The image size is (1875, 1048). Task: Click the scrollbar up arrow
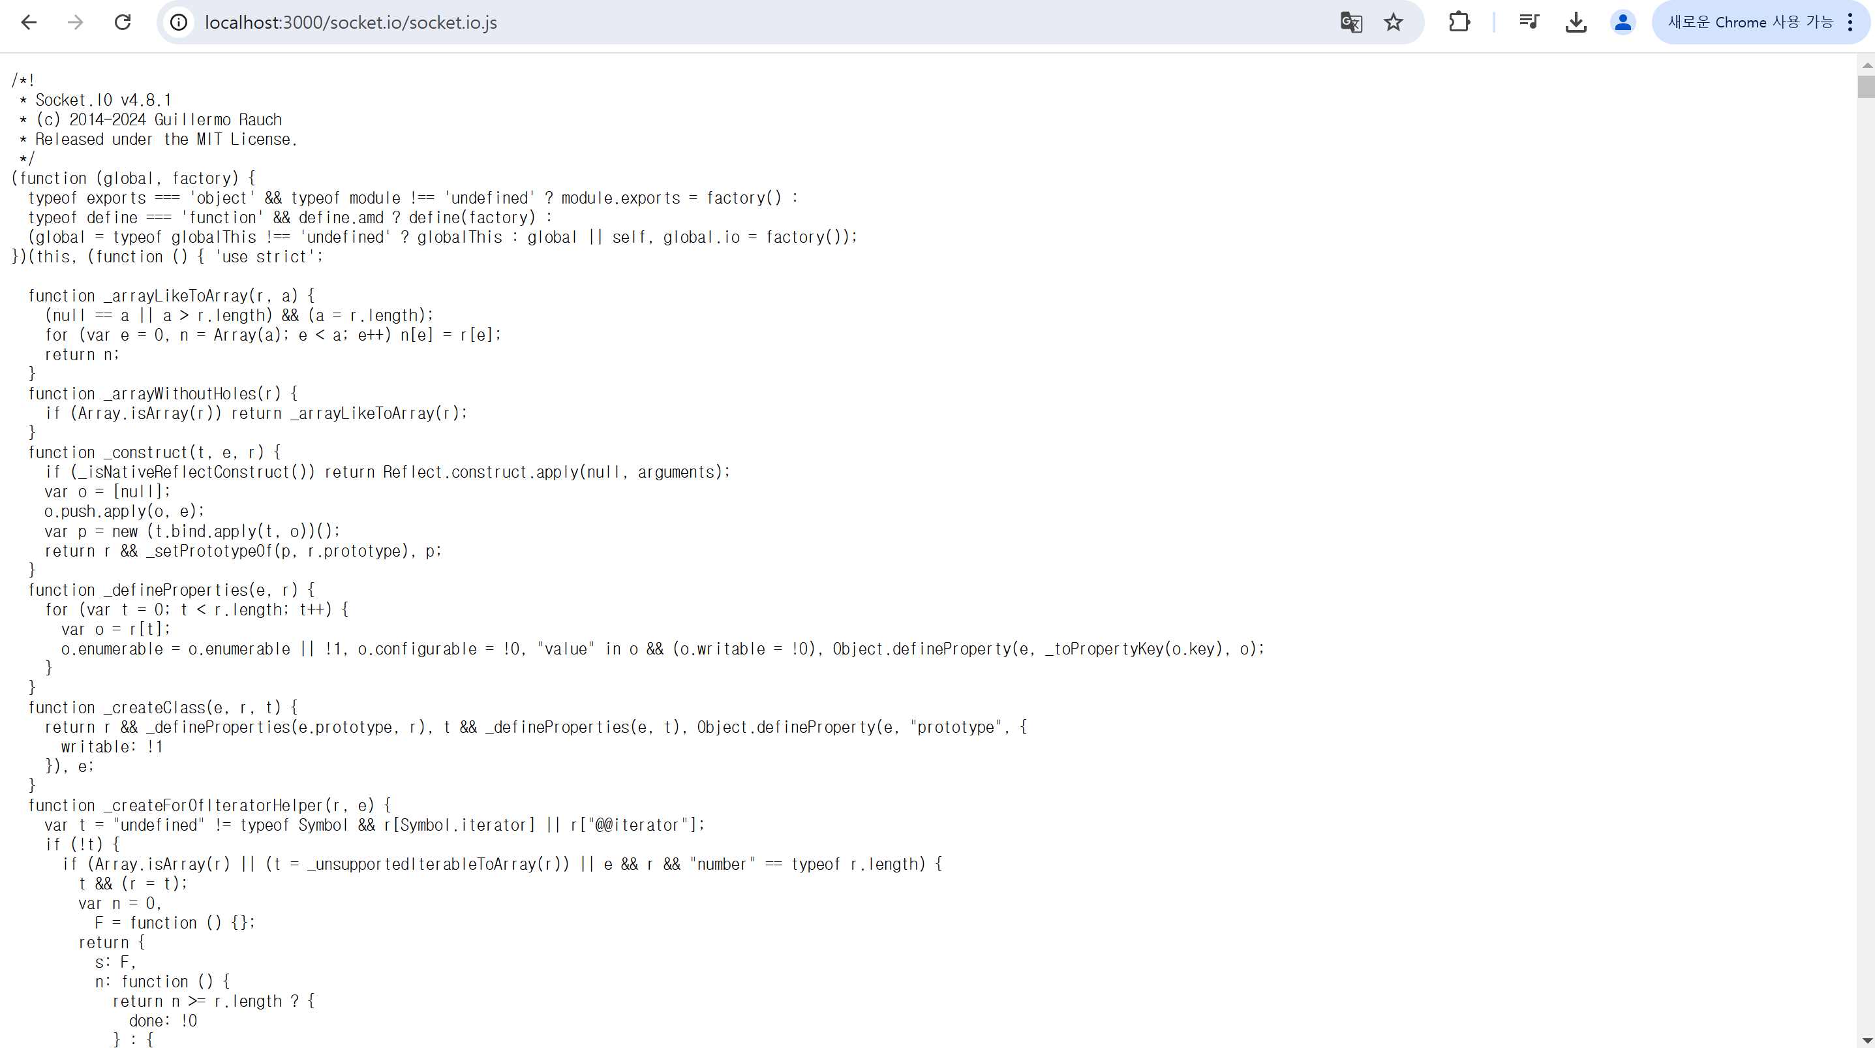tap(1867, 65)
